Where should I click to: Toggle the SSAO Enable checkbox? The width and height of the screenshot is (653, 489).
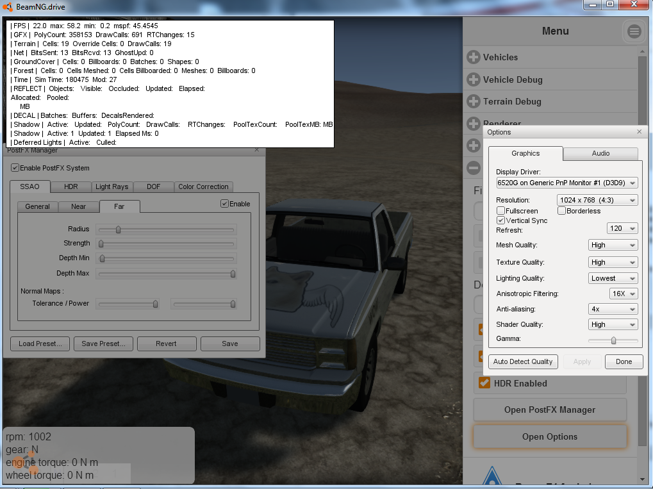(x=224, y=204)
